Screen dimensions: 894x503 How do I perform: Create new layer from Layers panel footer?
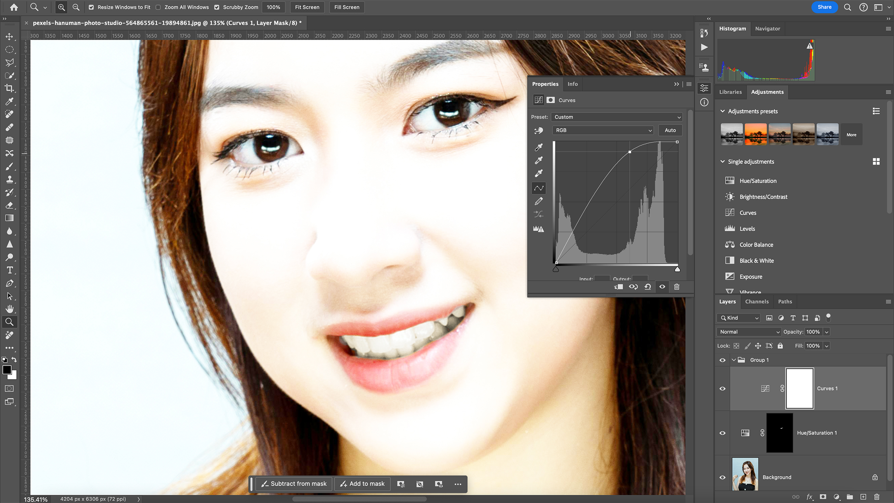tap(863, 497)
